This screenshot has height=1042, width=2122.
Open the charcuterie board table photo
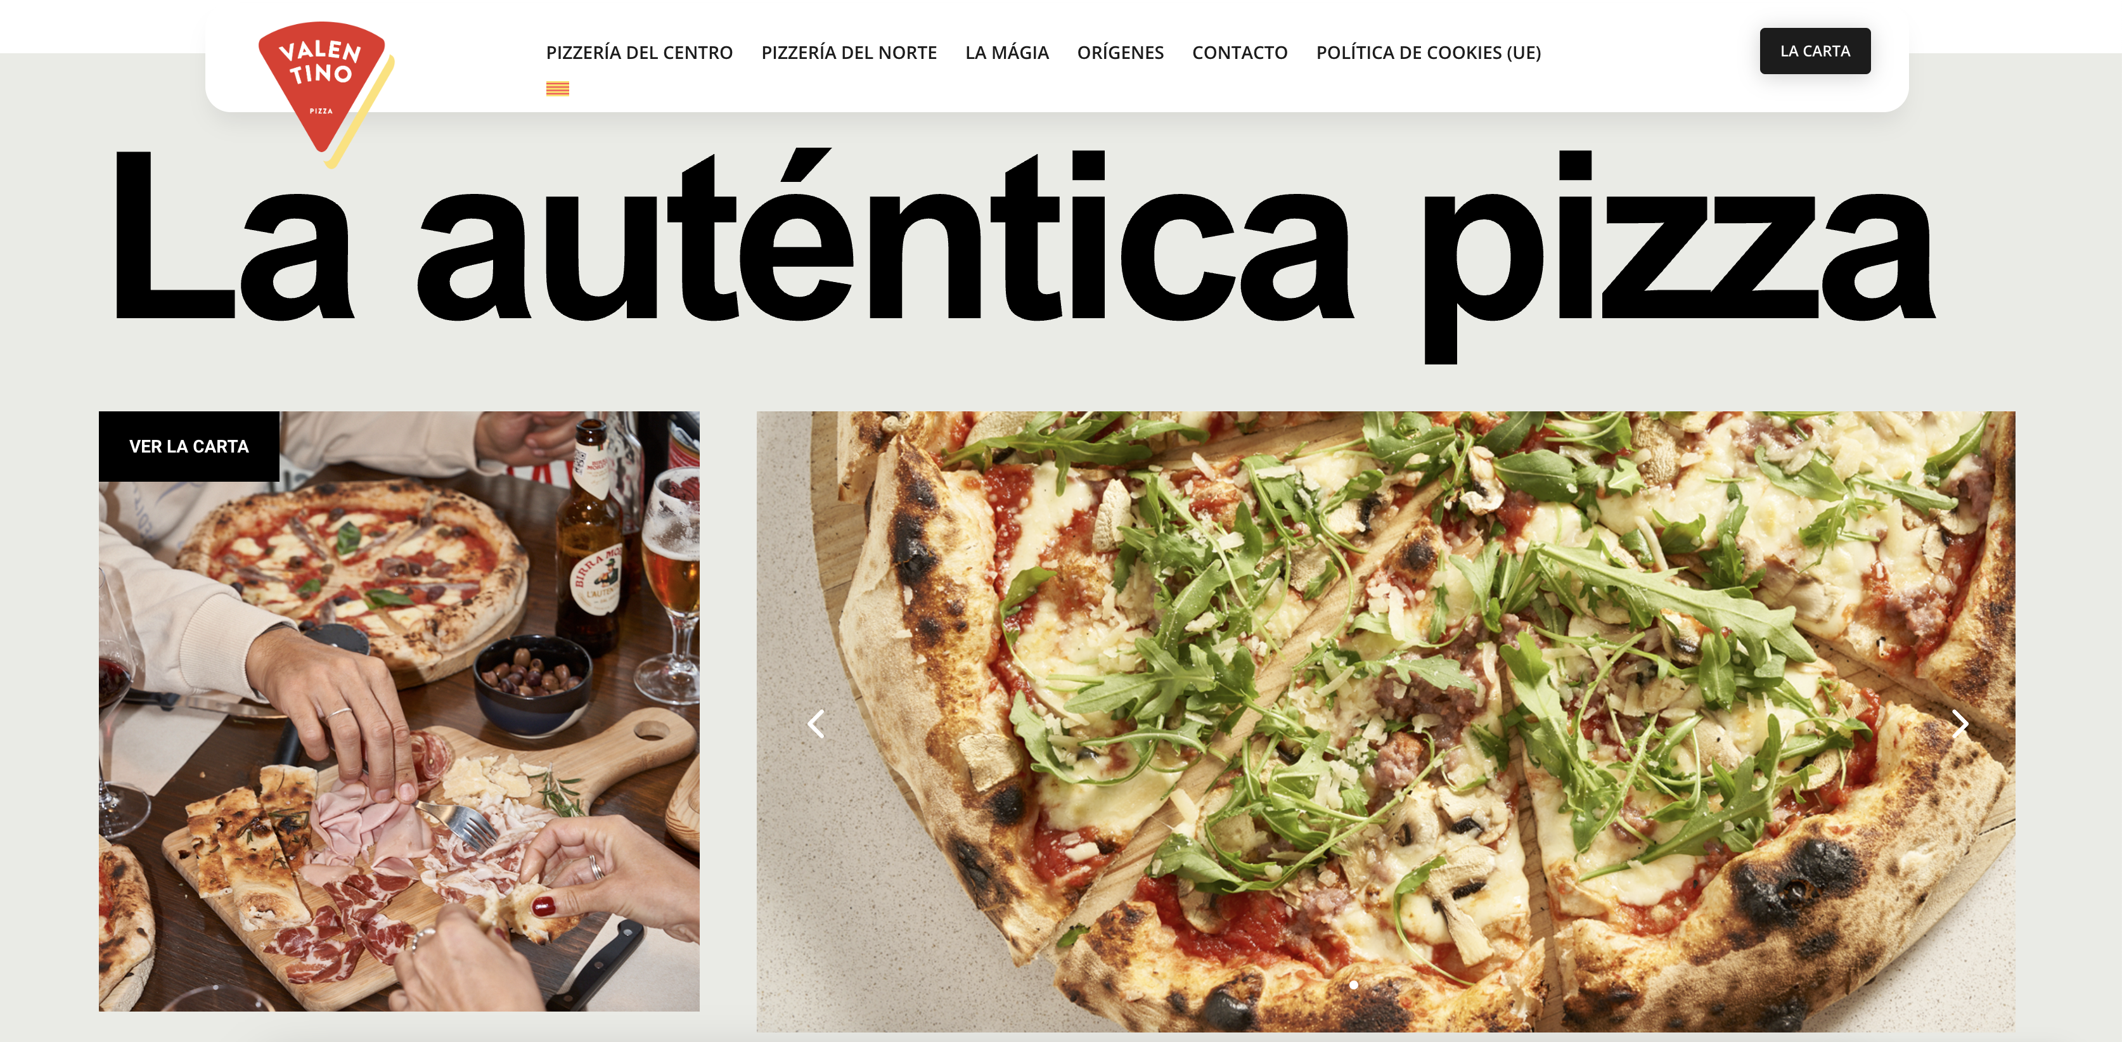click(x=399, y=711)
